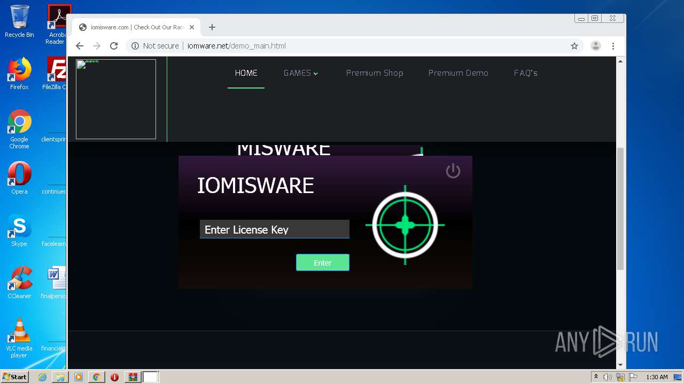Click the taskbar clock showing 1:30 AM
This screenshot has height=384, width=684.
coord(657,377)
